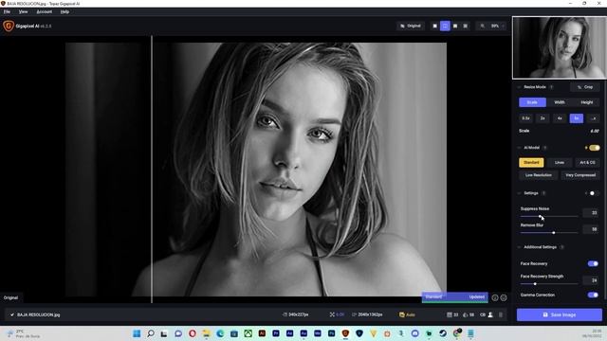
Task: Click the happy face feedback icon
Action: (495, 297)
